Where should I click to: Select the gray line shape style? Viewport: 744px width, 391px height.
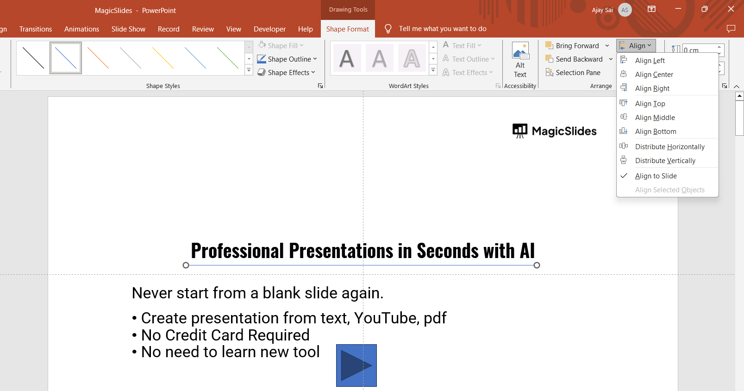(x=131, y=58)
